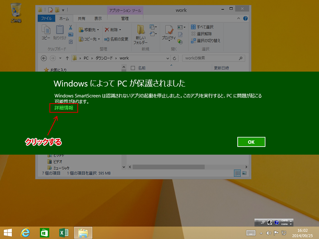The image size is (319, 239).
Task: Click the Explorer help question mark icon
Action: pos(245,18)
